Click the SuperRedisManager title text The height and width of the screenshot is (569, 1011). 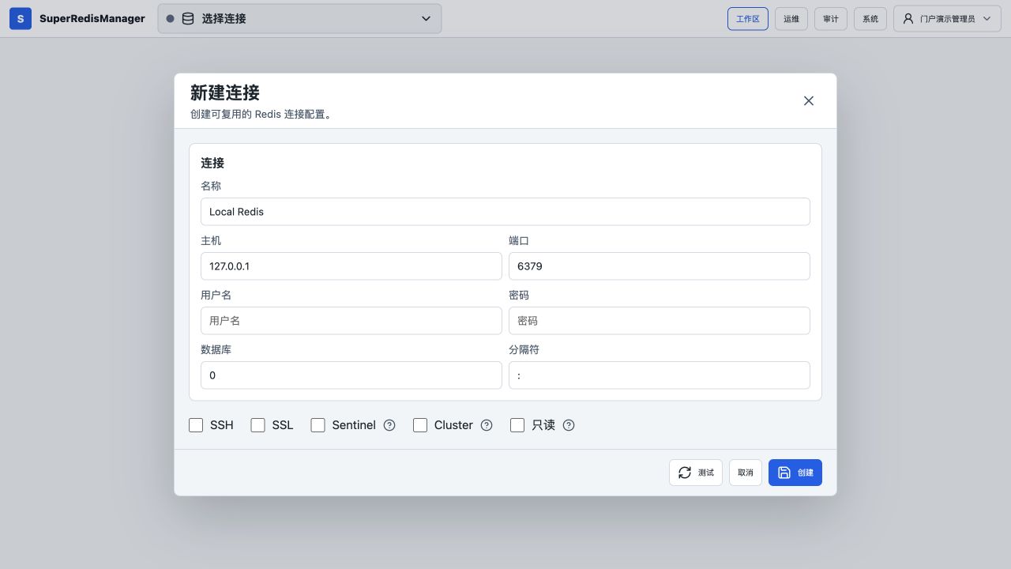[x=92, y=18]
